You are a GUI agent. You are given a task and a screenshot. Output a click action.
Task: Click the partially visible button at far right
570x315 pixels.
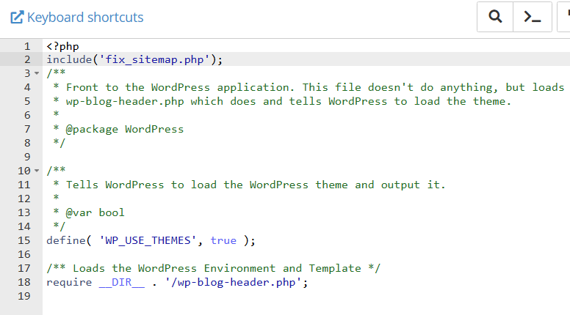(x=566, y=17)
